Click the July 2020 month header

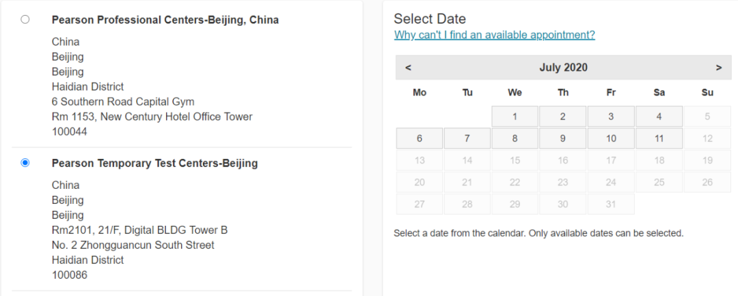[563, 68]
